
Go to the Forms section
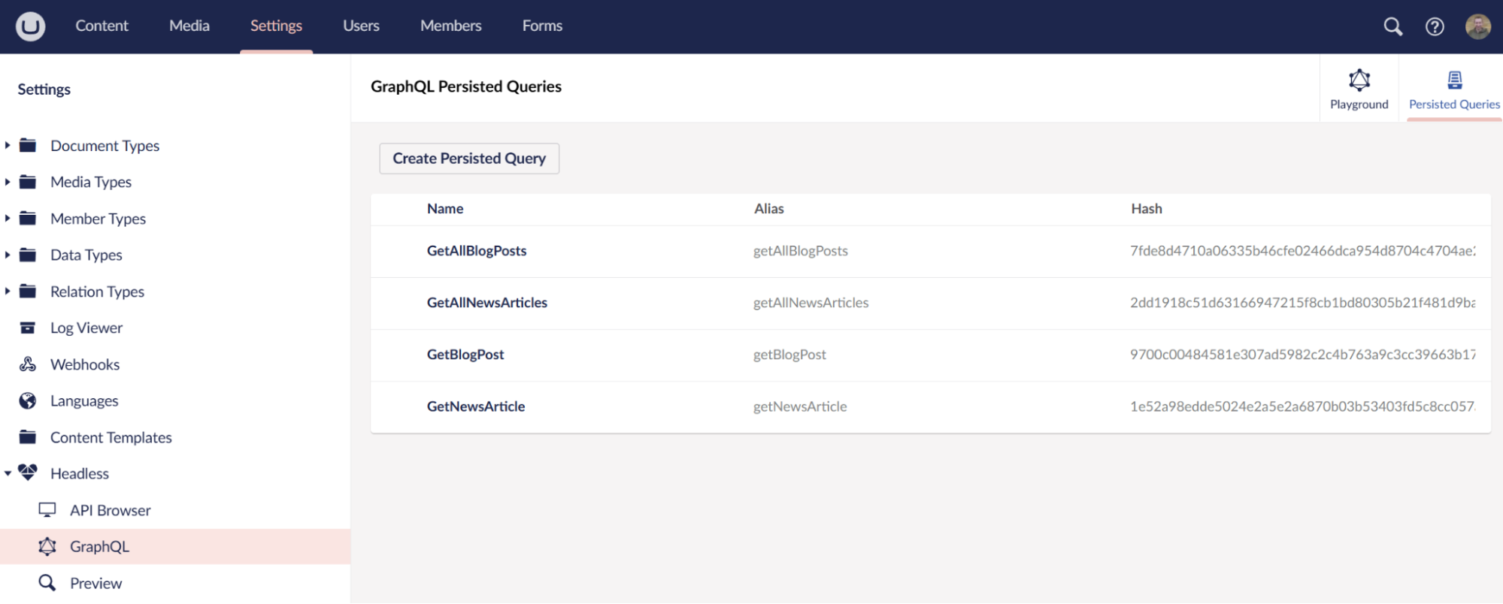pos(542,26)
